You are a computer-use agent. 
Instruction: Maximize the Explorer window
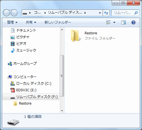click(124, 3)
